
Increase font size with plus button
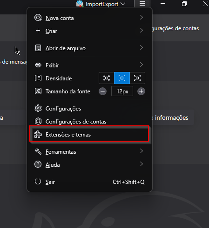tap(141, 91)
